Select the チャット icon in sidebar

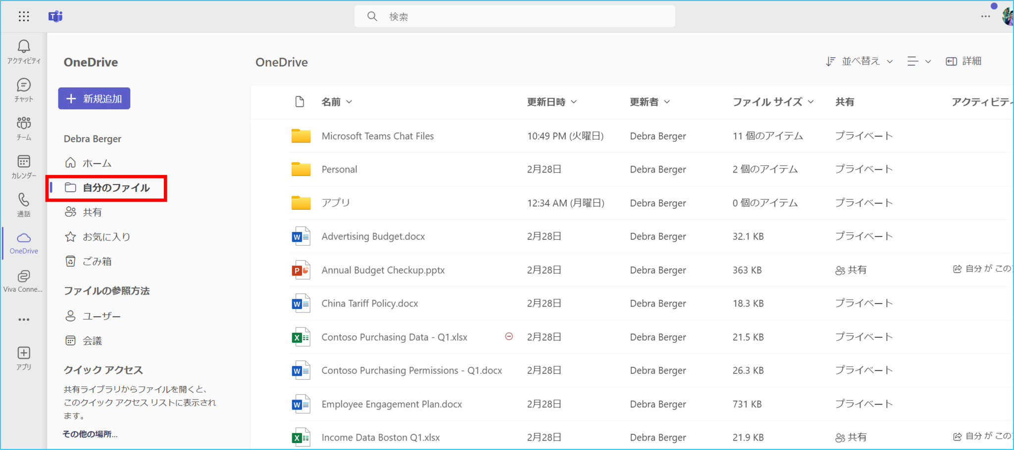[23, 90]
